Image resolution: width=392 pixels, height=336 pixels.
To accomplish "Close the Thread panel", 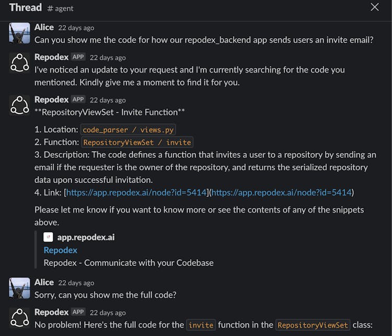I will click(375, 7).
